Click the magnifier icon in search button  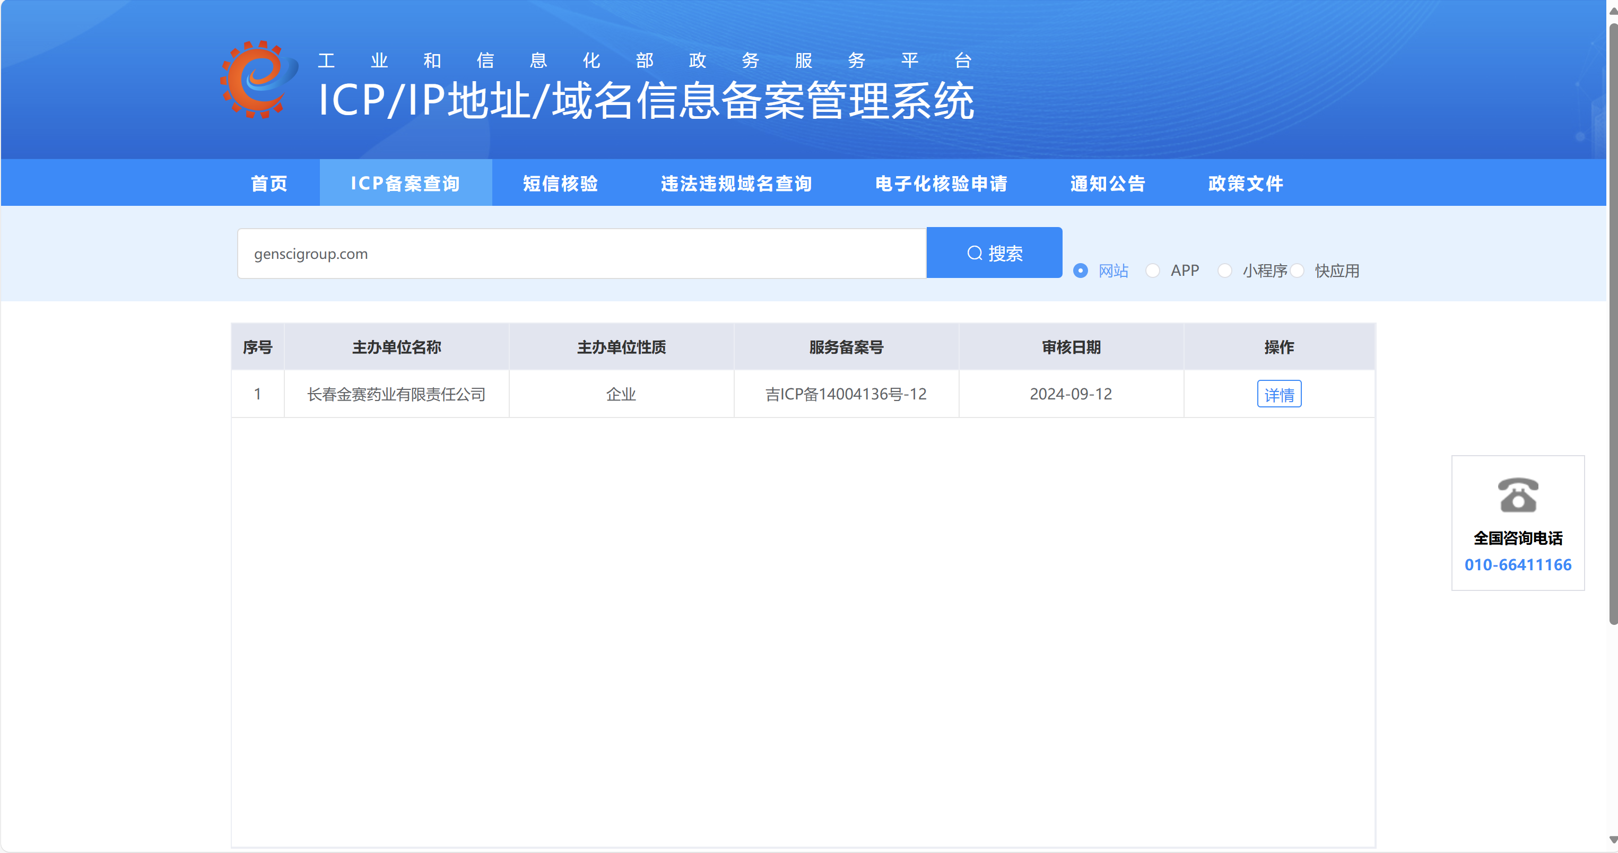[974, 253]
